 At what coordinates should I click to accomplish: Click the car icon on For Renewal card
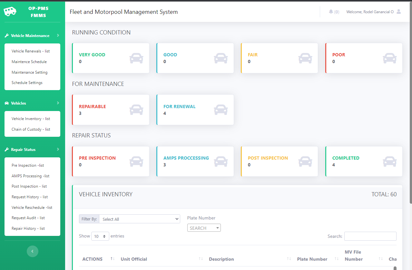(221, 110)
